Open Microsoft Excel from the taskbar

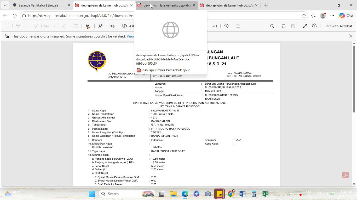[265, 194]
